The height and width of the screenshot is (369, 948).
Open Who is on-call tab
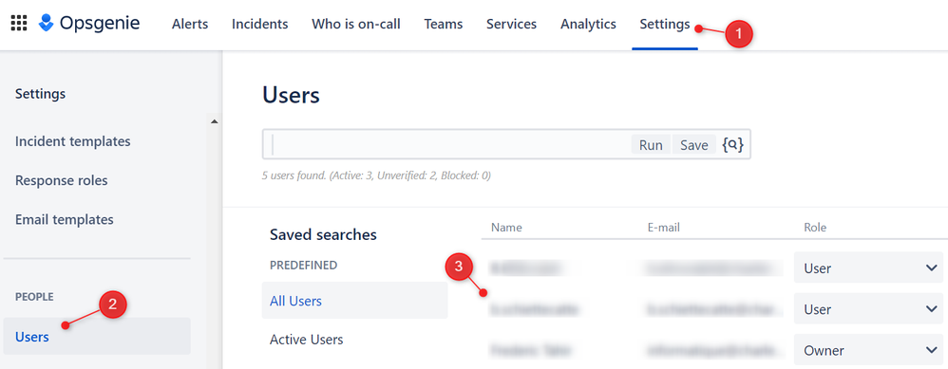point(356,24)
